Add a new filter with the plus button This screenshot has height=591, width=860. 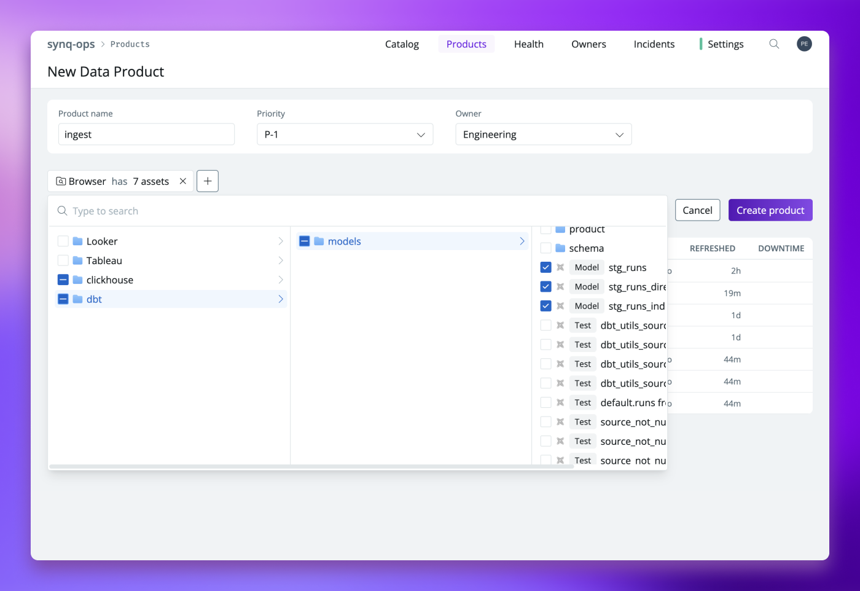208,181
